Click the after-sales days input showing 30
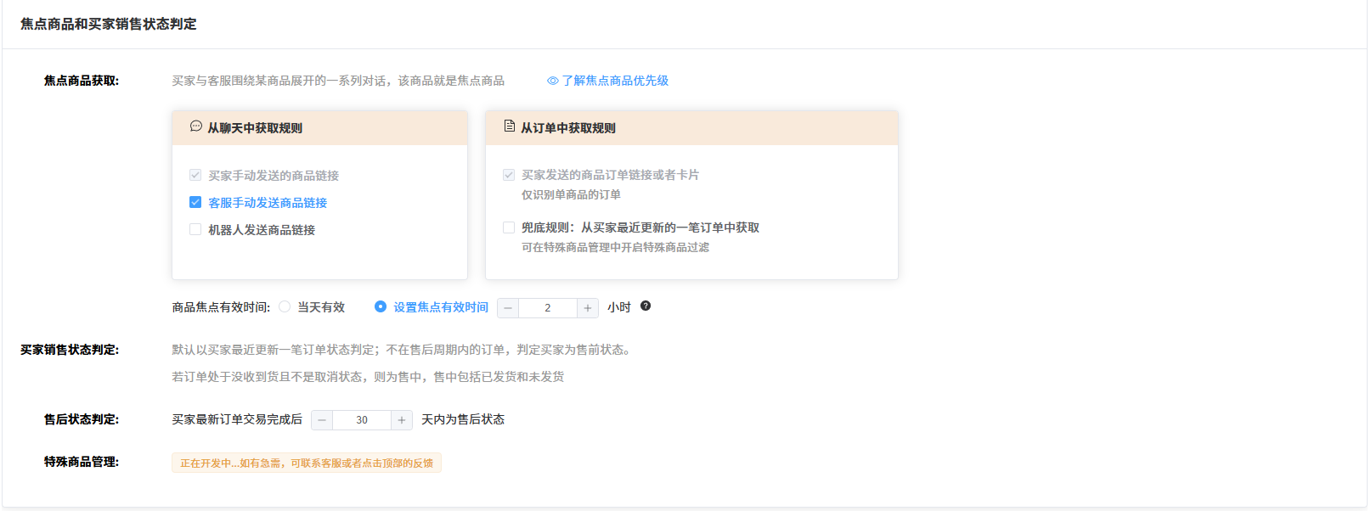Viewport: 1371px width, 511px height. click(362, 420)
